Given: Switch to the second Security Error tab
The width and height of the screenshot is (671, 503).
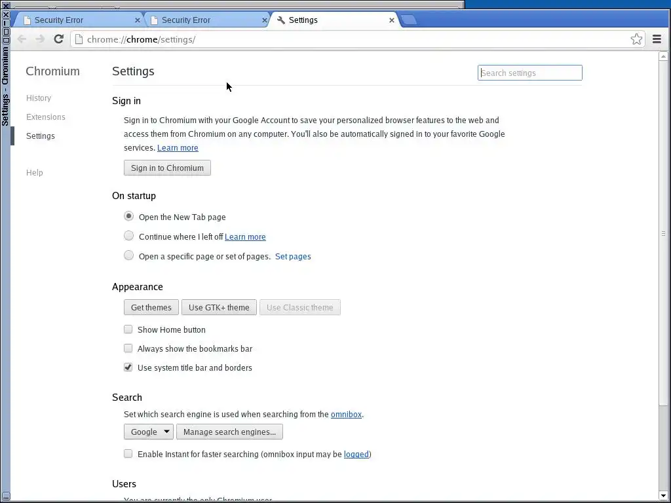Looking at the screenshot, I should 207,20.
